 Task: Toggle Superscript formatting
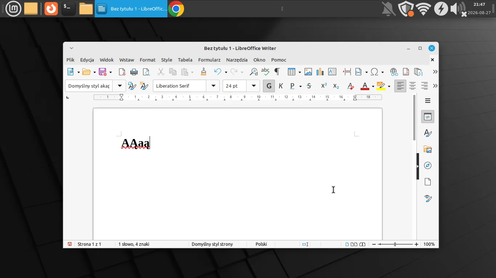[324, 86]
